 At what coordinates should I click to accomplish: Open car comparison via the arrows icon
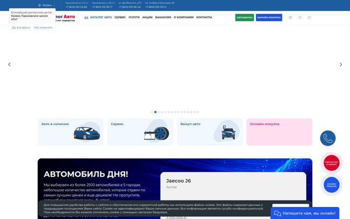click(309, 18)
